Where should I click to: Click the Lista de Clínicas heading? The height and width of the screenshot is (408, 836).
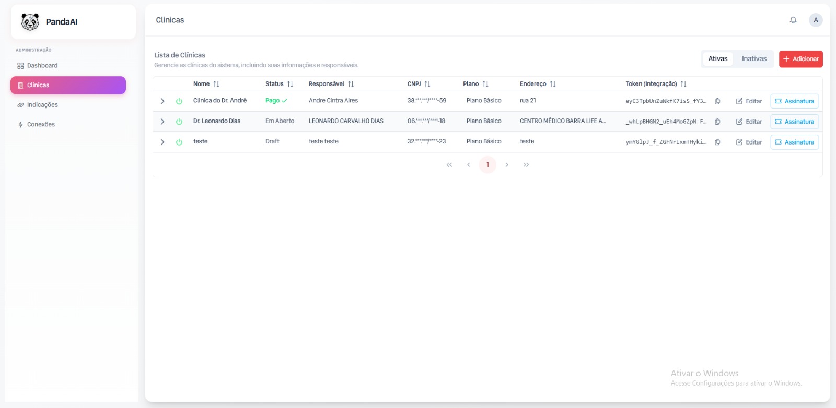(180, 55)
